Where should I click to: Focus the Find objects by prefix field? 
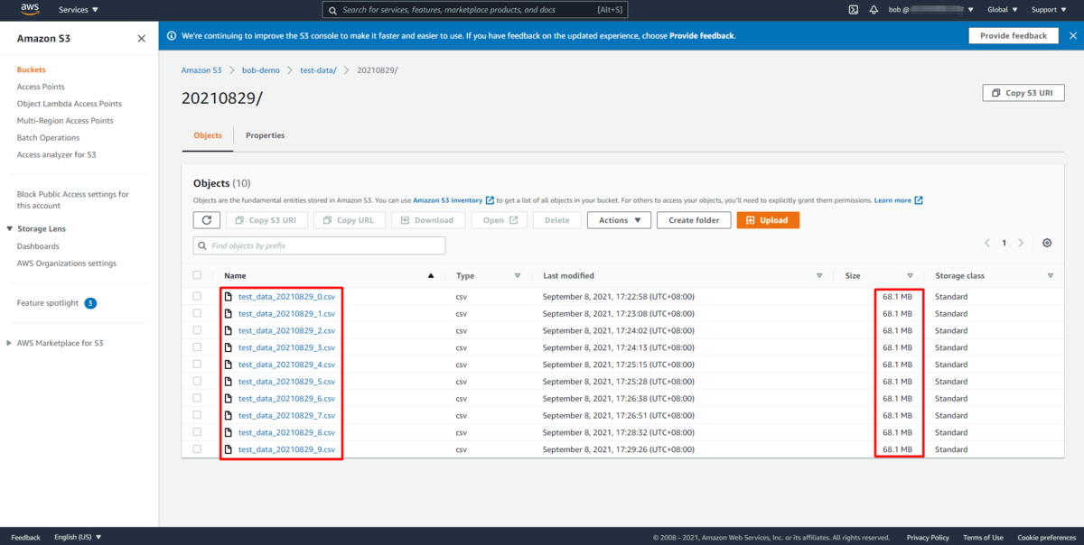(x=319, y=245)
